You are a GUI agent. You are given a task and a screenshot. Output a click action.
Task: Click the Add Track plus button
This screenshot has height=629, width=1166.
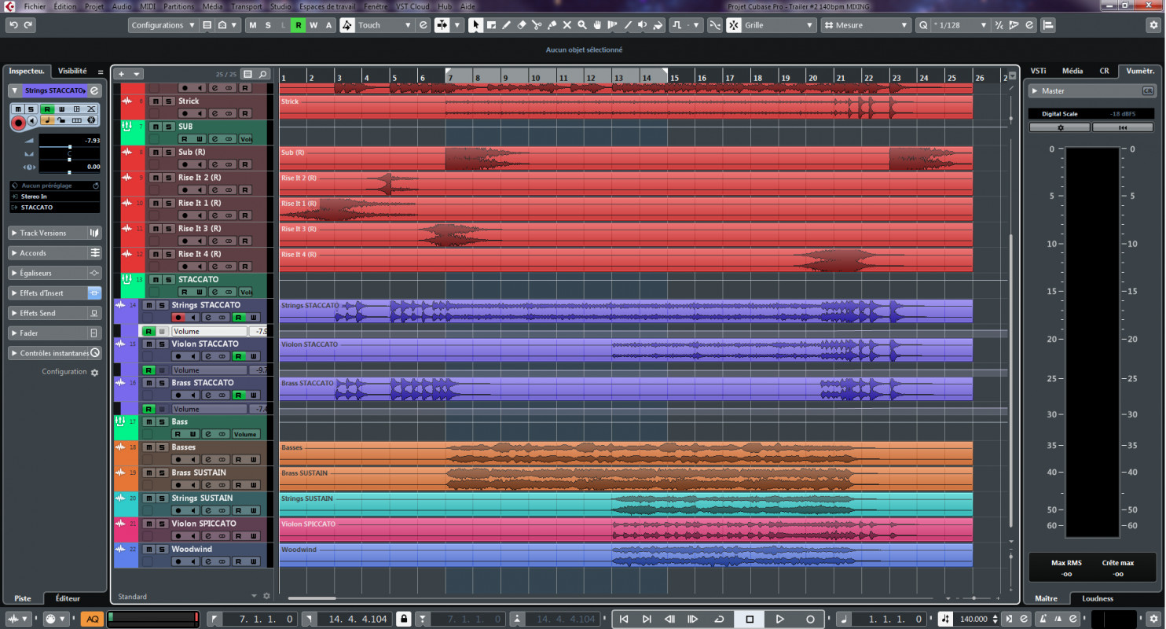pyautogui.click(x=122, y=74)
